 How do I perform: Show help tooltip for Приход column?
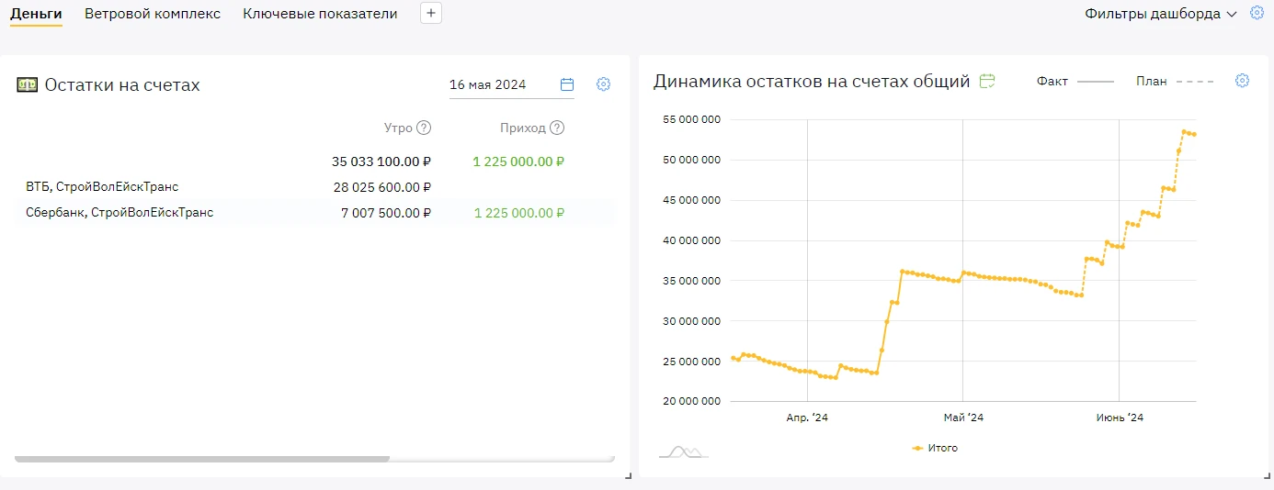[557, 128]
